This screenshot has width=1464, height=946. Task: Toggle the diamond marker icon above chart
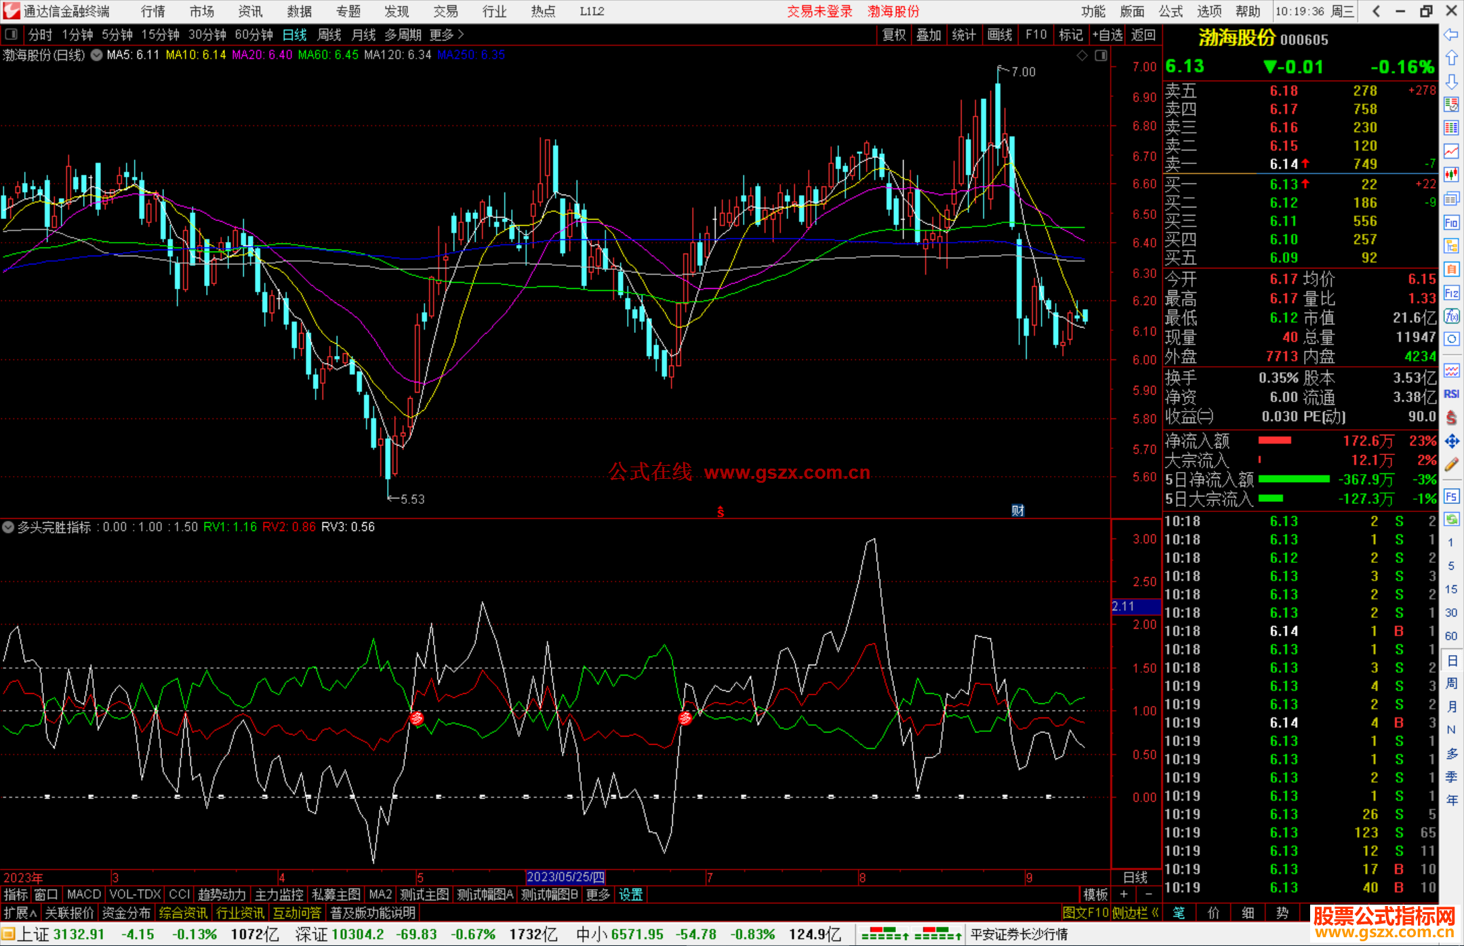tap(1082, 56)
